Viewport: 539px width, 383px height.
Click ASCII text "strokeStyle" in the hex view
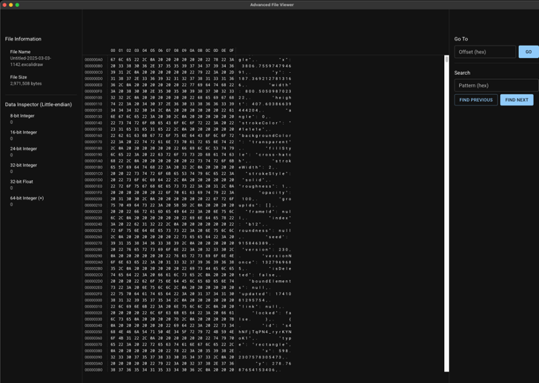coord(265,173)
